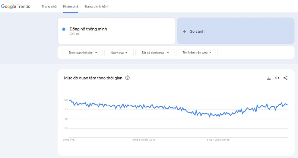298x158 pixels.
Task: Go to the Trang chủ tab
Action: [x=49, y=6]
